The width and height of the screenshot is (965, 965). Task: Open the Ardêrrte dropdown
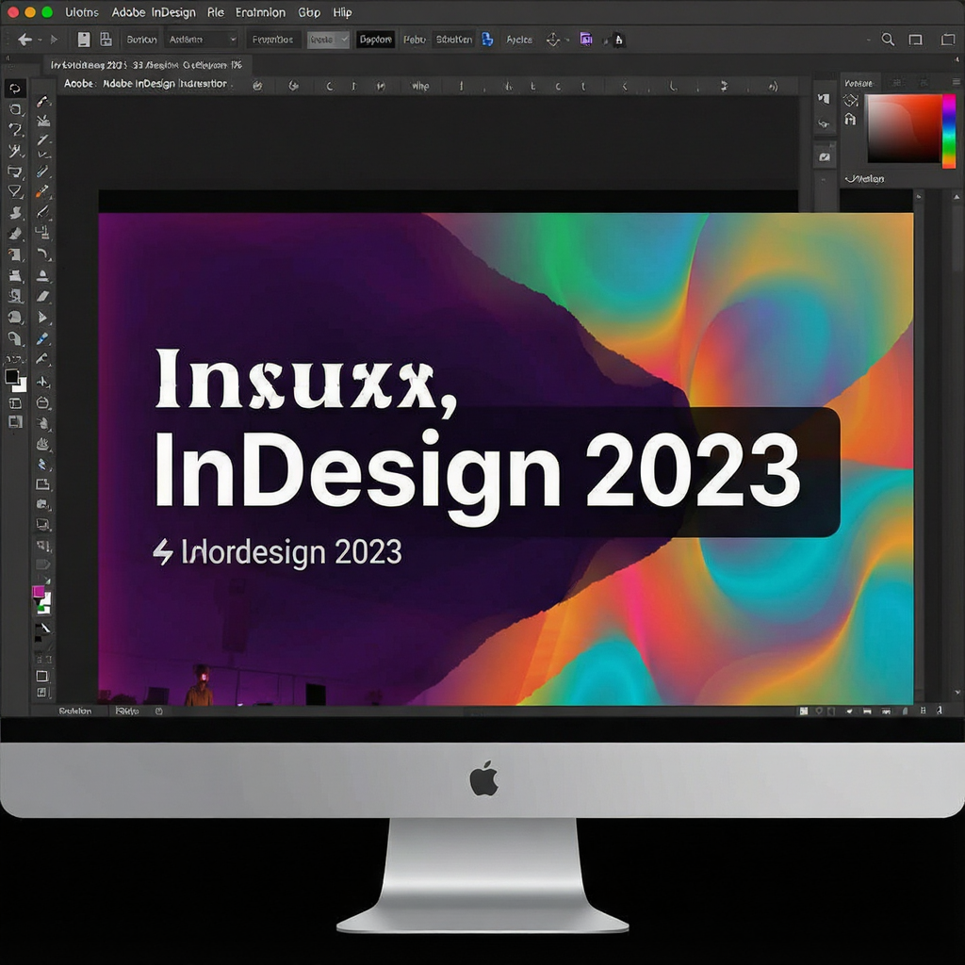click(202, 40)
